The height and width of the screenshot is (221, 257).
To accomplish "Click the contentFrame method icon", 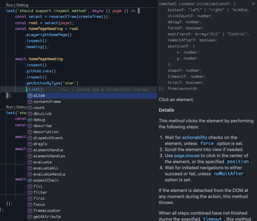I will pos(30,101).
